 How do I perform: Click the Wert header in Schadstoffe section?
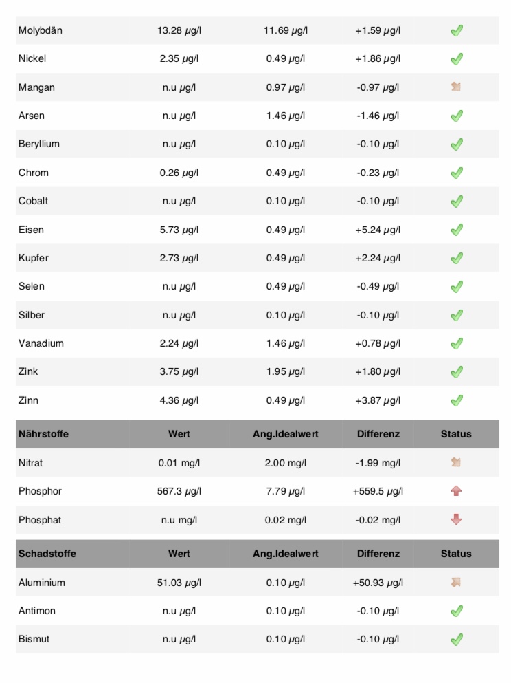coord(179,554)
